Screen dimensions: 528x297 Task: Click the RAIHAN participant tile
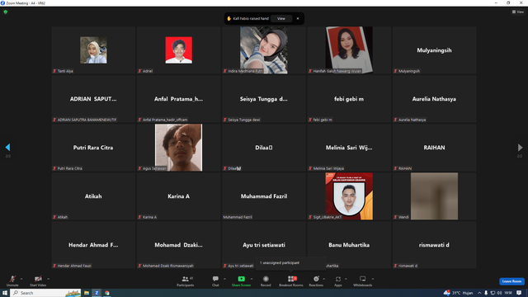(x=435, y=148)
